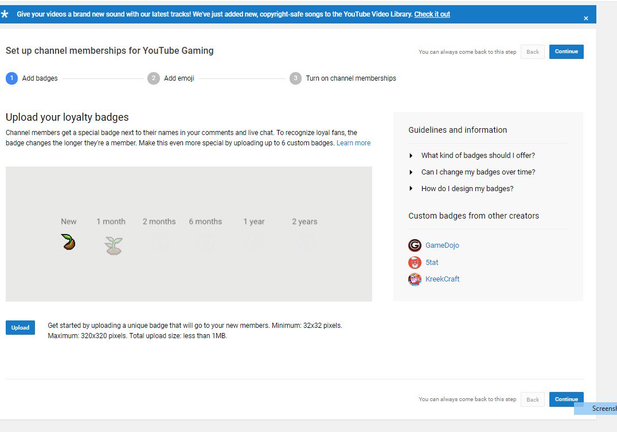Select step 3 circle icon
Image resolution: width=617 pixels, height=432 pixels.
click(x=295, y=78)
